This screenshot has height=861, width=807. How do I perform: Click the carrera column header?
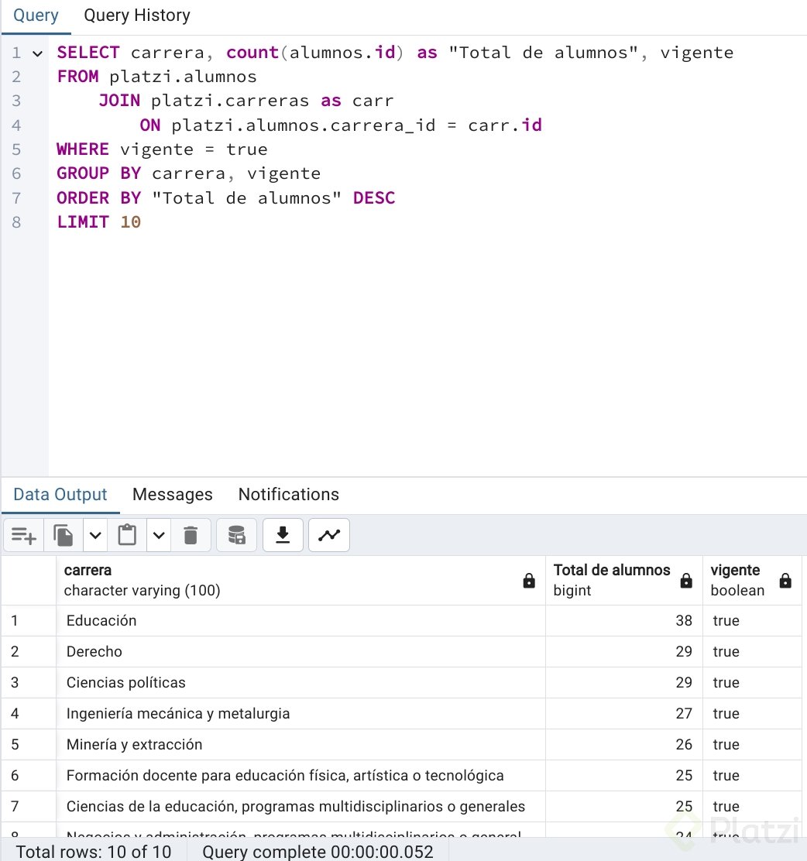coord(300,581)
